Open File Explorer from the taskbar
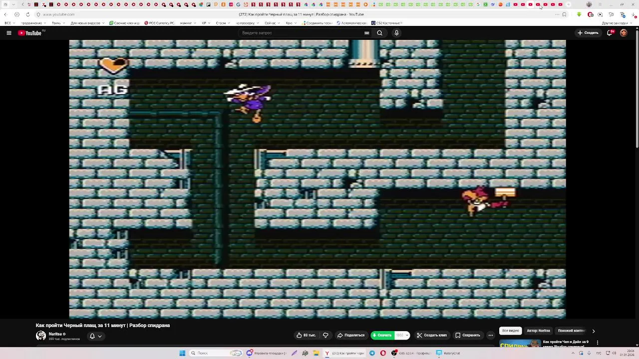Screen dimensions: 639x359 pos(316,353)
